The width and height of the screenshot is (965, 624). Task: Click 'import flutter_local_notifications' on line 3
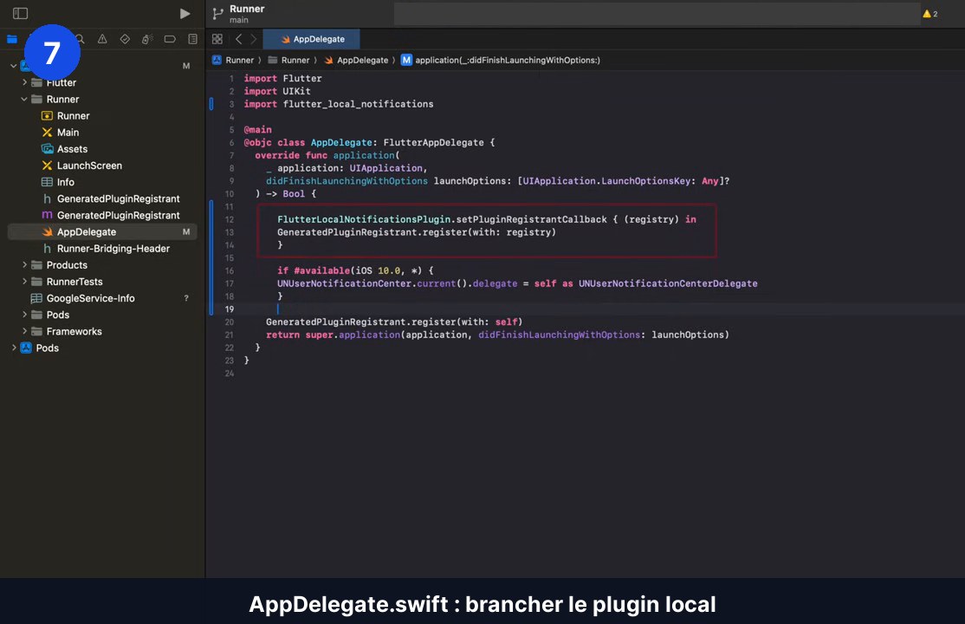click(339, 104)
